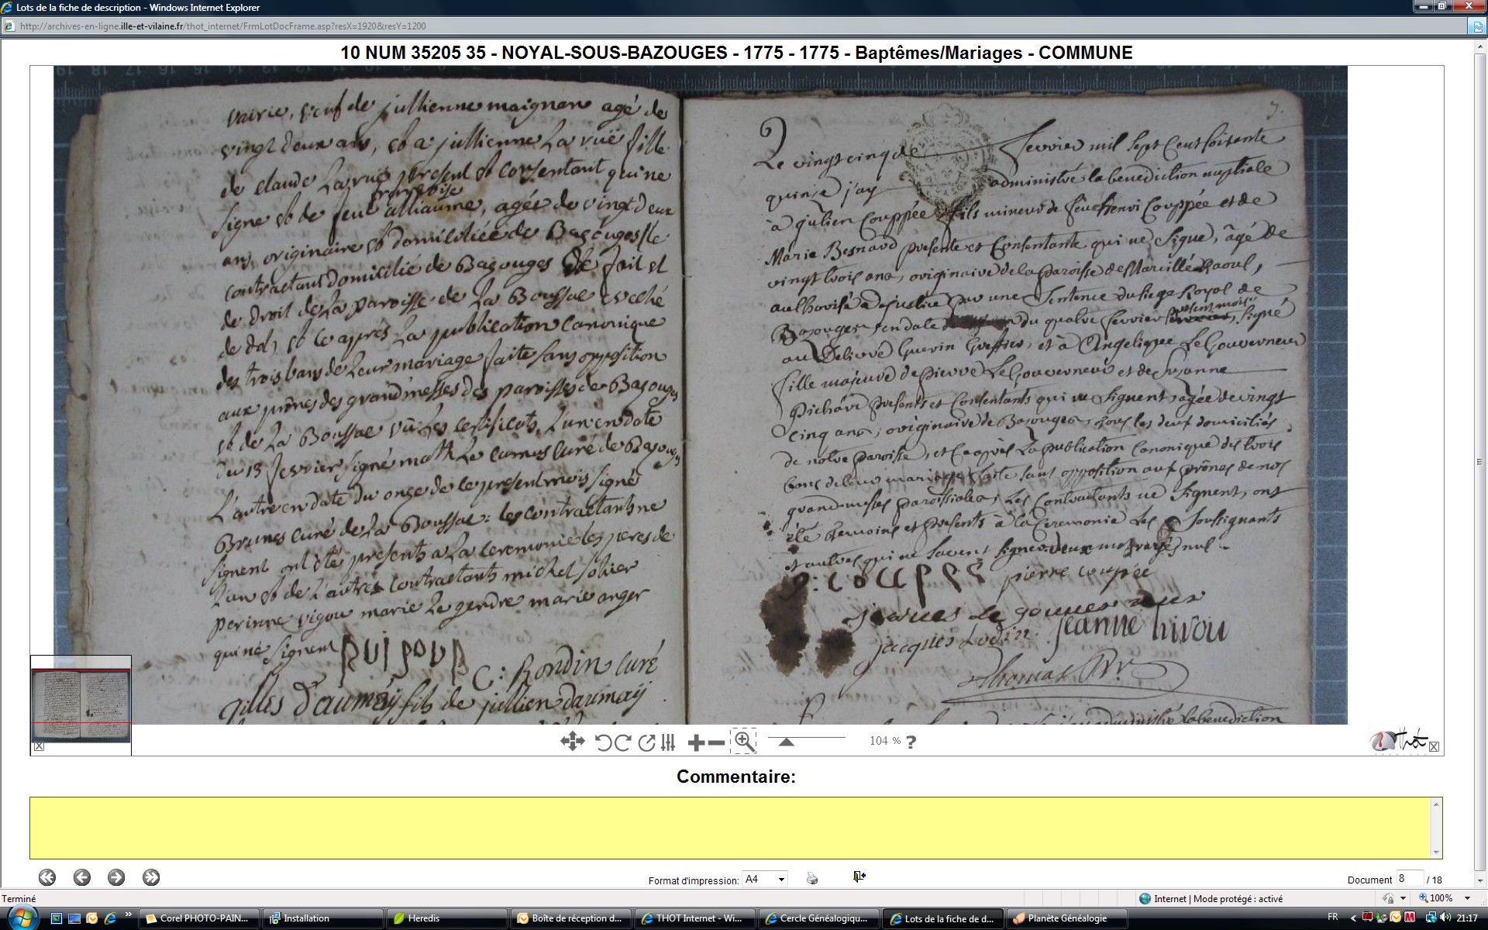This screenshot has height=930, width=1488.
Task: Open the image adjustment sliders
Action: coord(668,742)
